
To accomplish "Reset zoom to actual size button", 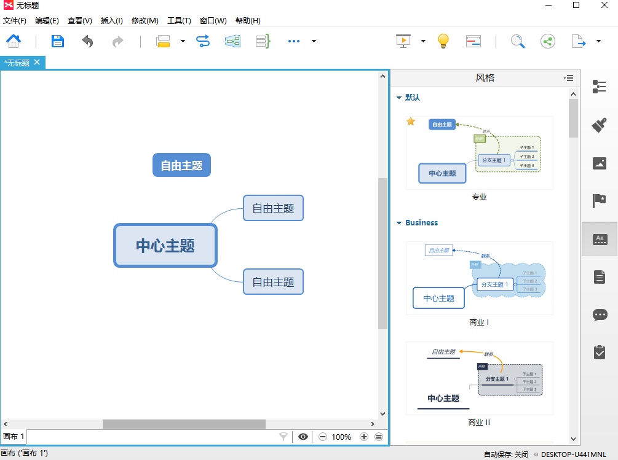I will (x=379, y=437).
